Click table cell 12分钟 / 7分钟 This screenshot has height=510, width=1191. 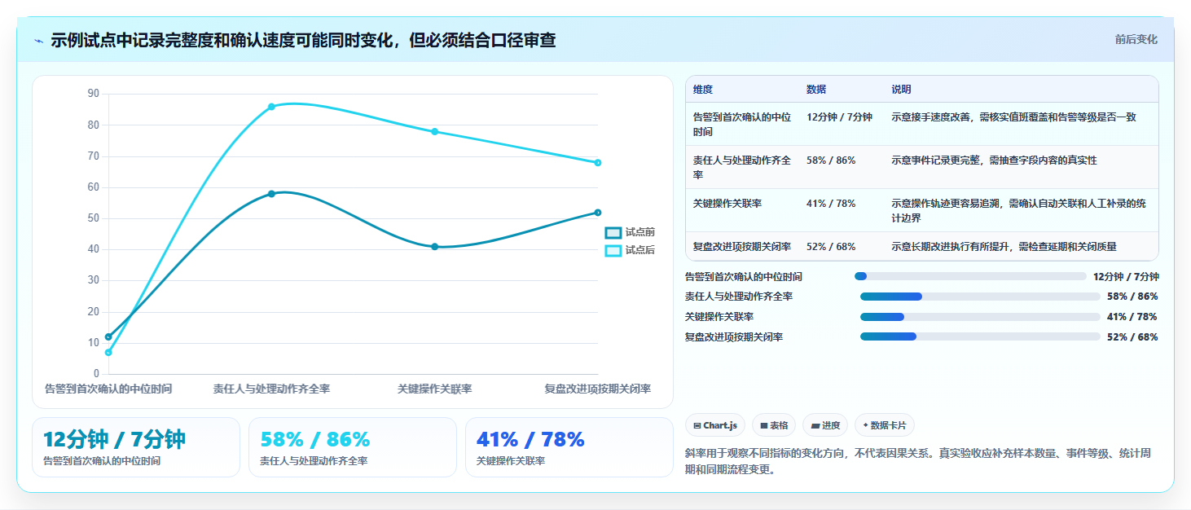pos(839,117)
